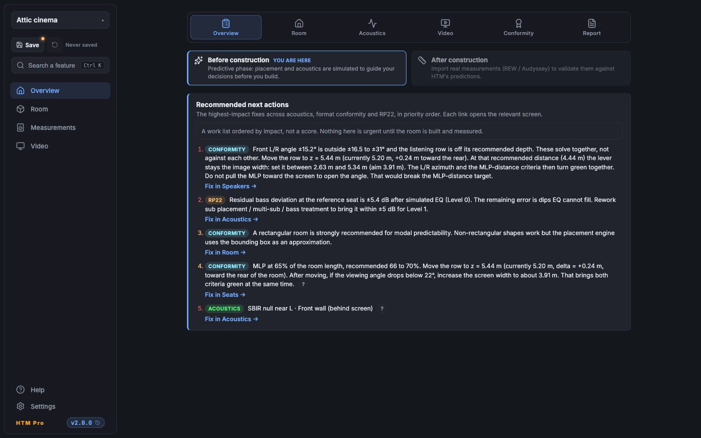Click help icon after MLP recommendation text
Viewport: 701px width, 438px height.
point(303,285)
